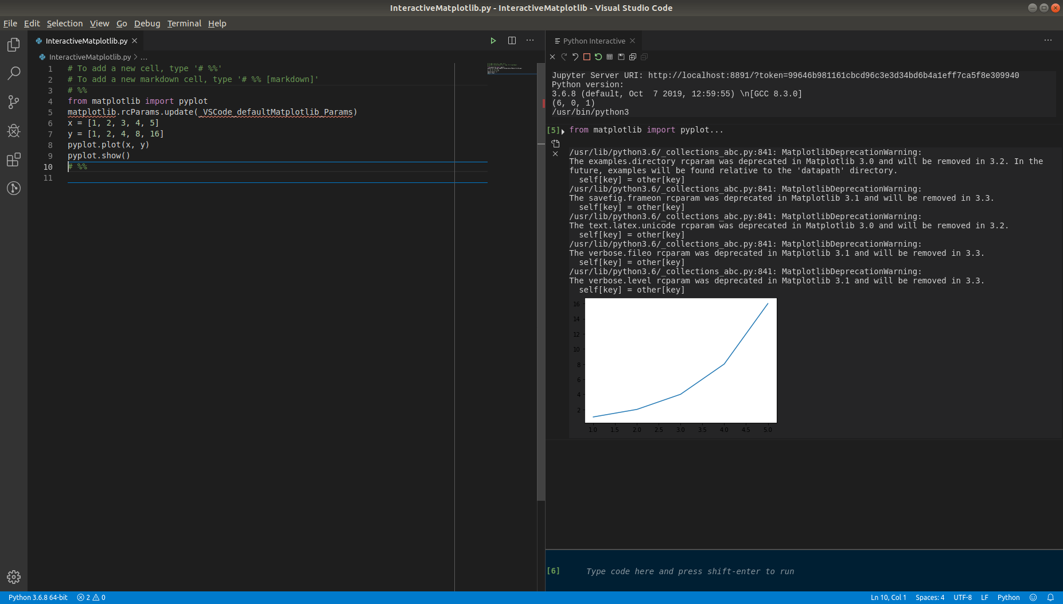Click line number 5 in the gutter
Screen dimensions: 1063x604
click(x=50, y=112)
